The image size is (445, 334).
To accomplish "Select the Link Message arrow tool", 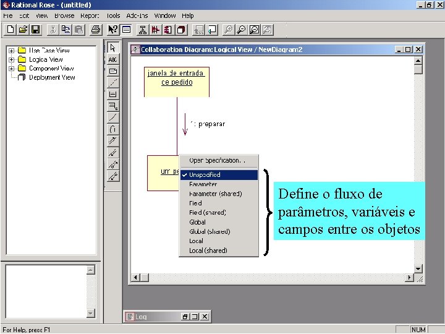I will click(x=113, y=141).
